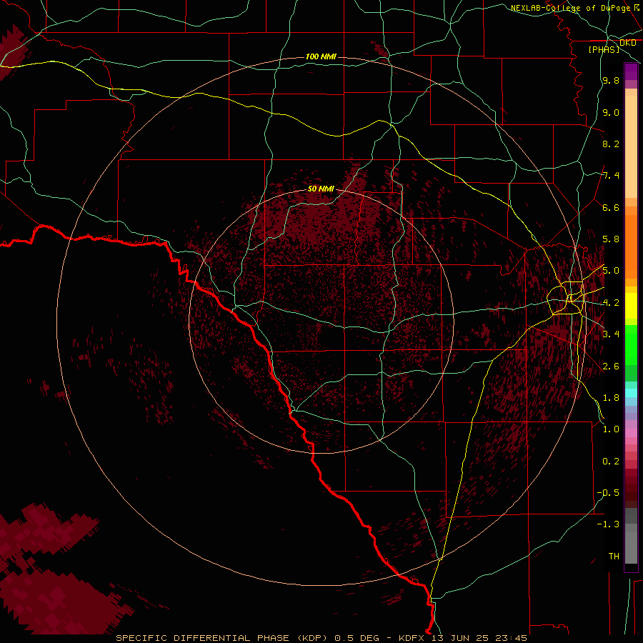Click the 8.2 color scale value
Screen dimensions: 643x643
[x=611, y=144]
